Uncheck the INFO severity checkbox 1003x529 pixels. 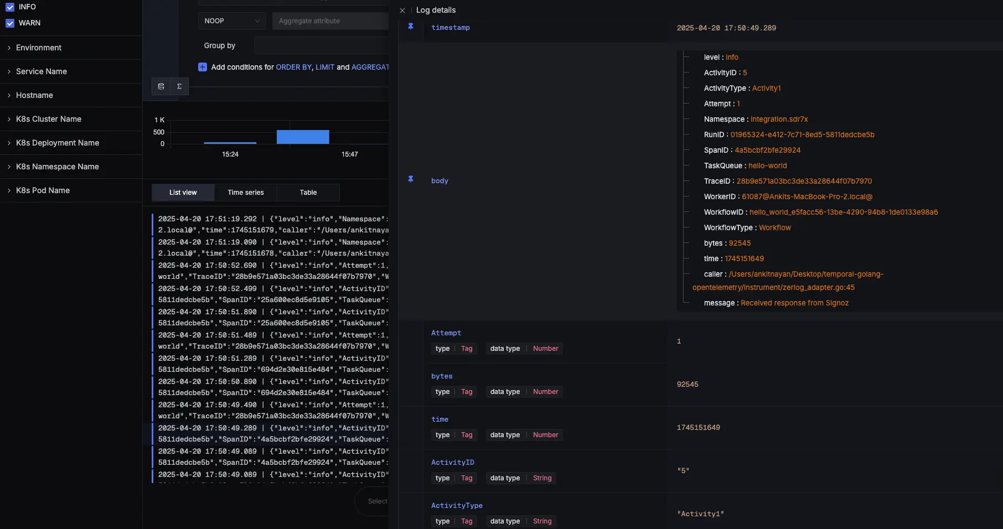coord(10,7)
